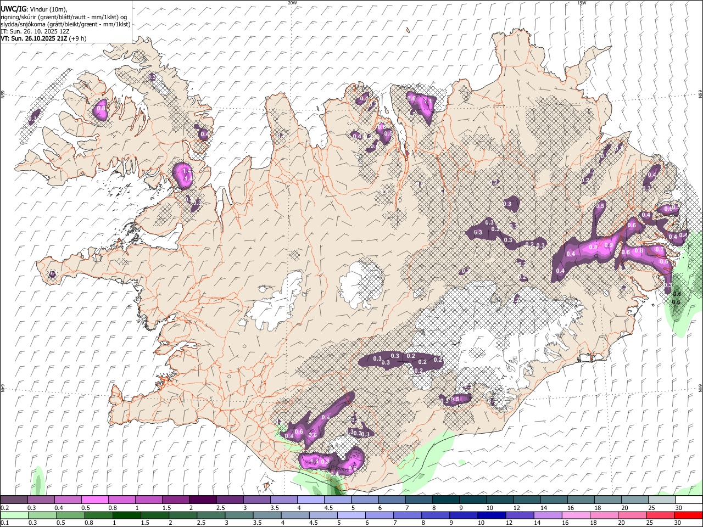Select upper scale swatch between 14 and 16
The image size is (703, 527).
[x=554, y=500]
